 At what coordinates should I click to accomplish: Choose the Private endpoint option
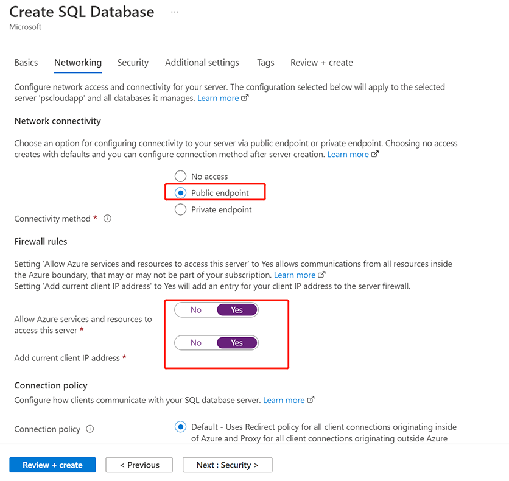[180, 209]
